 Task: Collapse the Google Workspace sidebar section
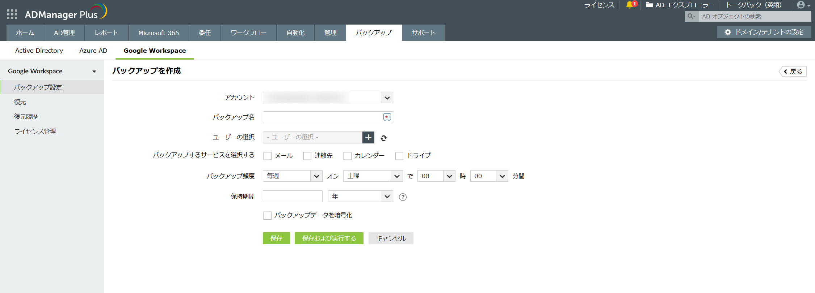[94, 72]
